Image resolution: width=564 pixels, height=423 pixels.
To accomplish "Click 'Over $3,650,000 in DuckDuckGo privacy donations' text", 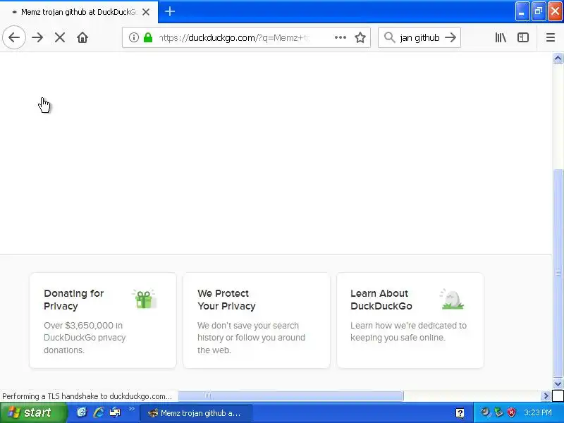I will [85, 338].
